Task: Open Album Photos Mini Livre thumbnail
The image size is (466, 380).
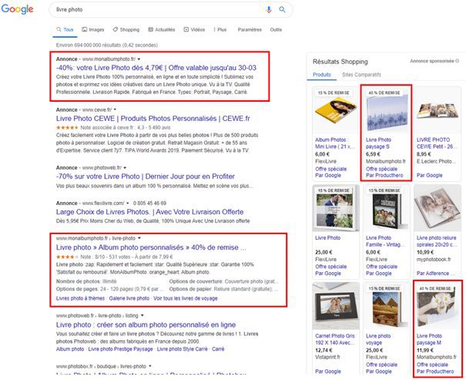Action: pos(336,112)
